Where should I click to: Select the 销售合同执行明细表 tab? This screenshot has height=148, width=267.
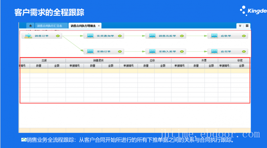point(83,26)
